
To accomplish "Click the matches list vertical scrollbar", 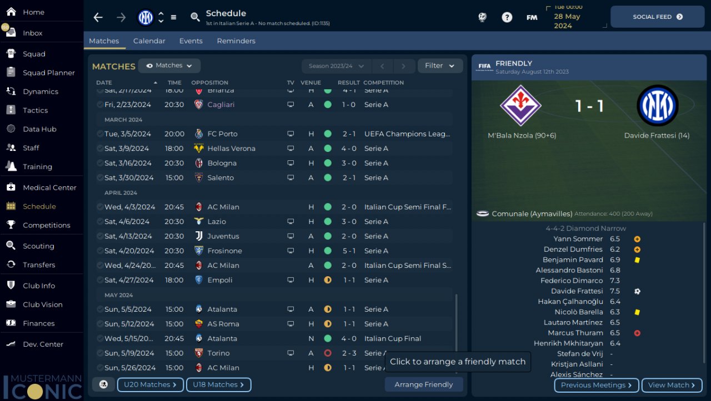I will click(457, 333).
